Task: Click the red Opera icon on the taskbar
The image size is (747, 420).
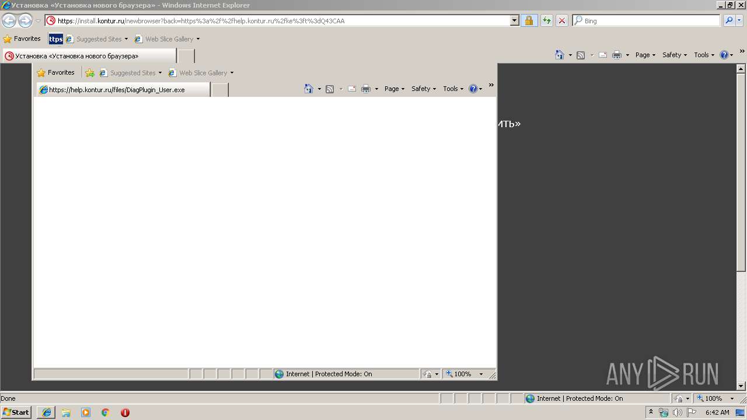Action: pyautogui.click(x=125, y=412)
